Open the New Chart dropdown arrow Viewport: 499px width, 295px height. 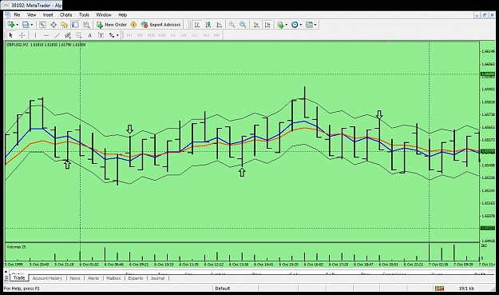pos(17,25)
